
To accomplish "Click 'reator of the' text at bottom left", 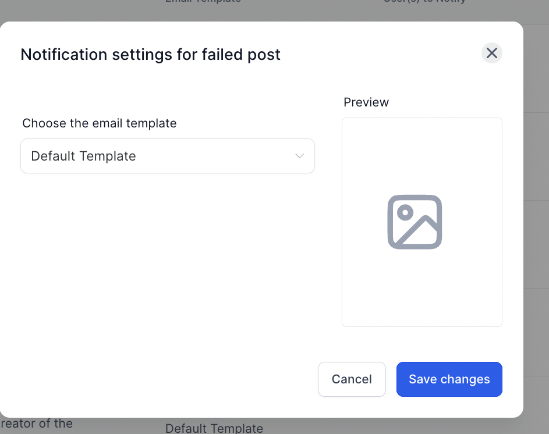I will pos(37,424).
